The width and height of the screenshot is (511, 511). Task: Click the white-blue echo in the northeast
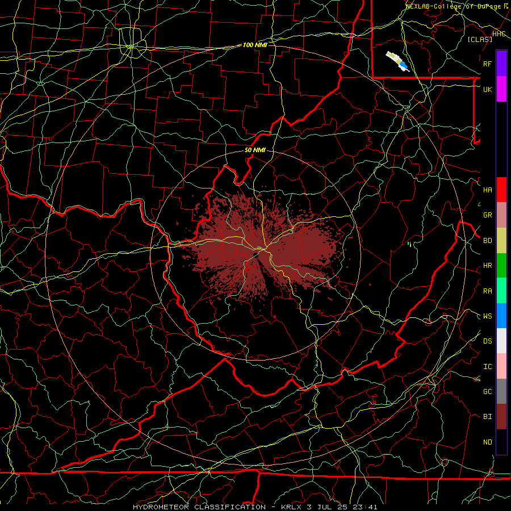[397, 61]
